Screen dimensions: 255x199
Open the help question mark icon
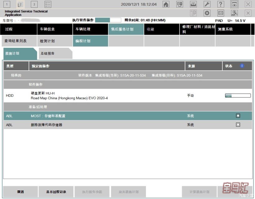click(x=220, y=4)
